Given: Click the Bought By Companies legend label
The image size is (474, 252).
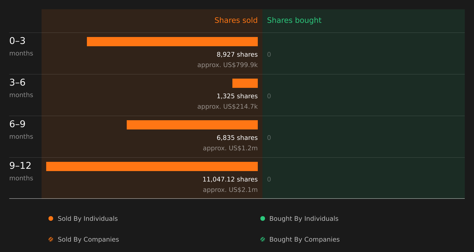Looking at the screenshot, I should click(x=304, y=239).
